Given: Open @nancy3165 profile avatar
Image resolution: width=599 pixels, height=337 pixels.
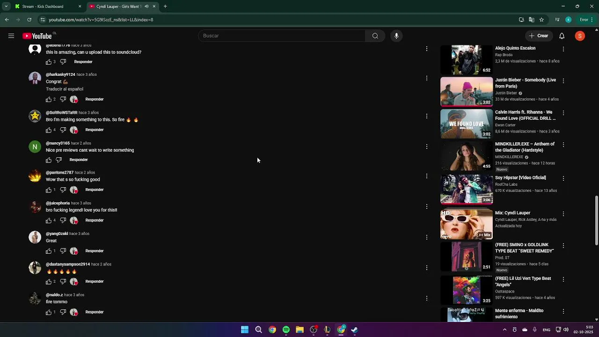Looking at the screenshot, I should [35, 147].
